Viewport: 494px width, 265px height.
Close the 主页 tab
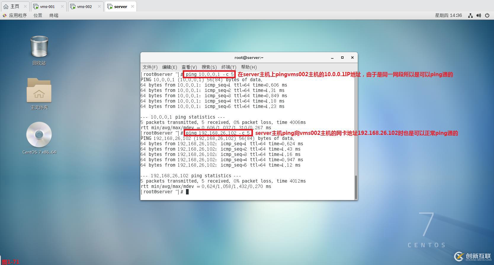click(x=25, y=6)
